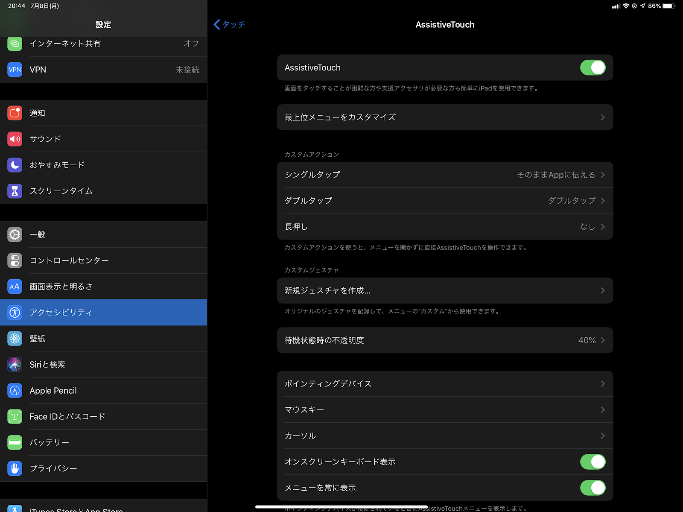Image resolution: width=683 pixels, height=512 pixels.
Task: Open カーソル row chevron
Action: coord(603,436)
